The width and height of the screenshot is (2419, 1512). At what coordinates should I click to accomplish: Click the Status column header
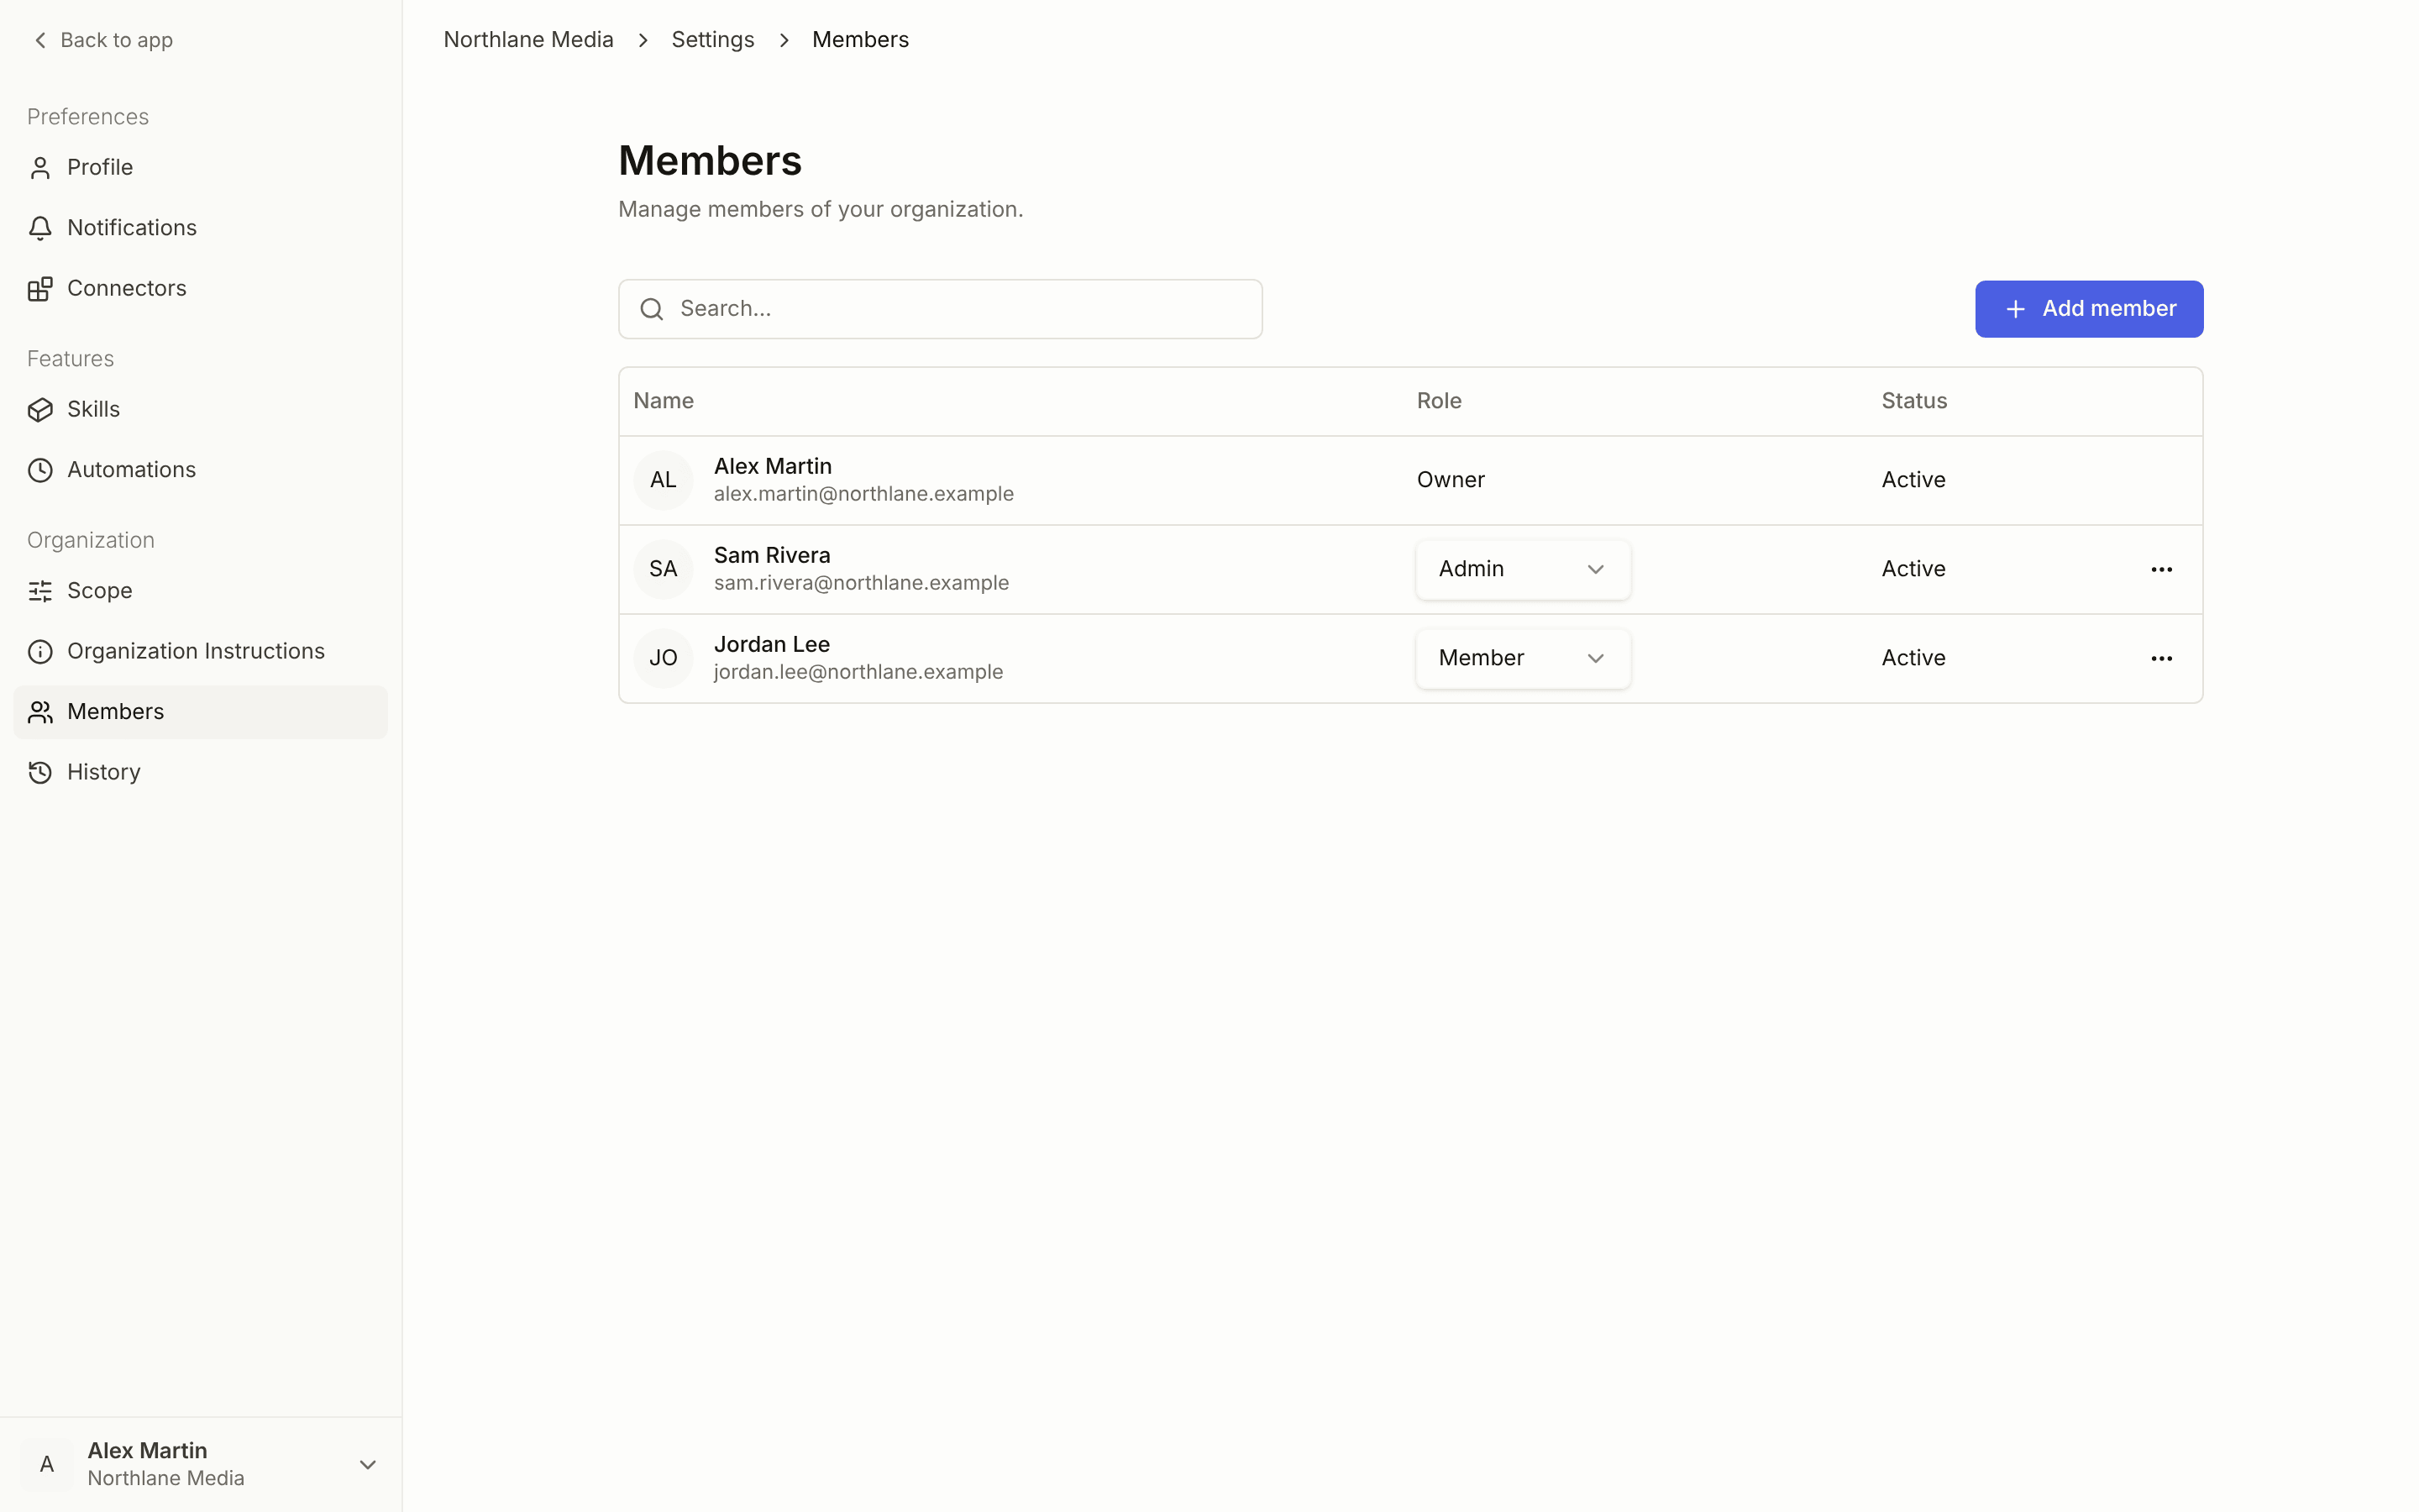coord(1913,401)
